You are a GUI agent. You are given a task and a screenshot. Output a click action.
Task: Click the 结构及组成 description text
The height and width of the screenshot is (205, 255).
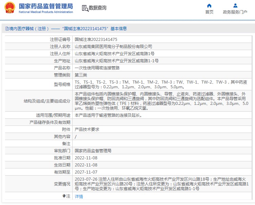pos(161,101)
